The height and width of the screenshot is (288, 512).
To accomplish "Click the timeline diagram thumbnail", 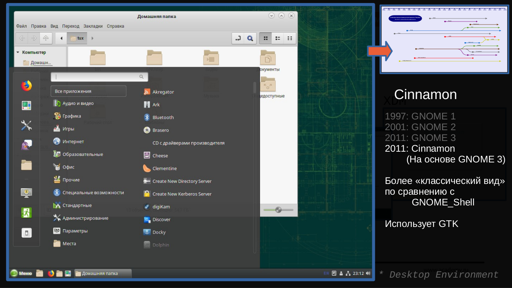I will pyautogui.click(x=444, y=39).
